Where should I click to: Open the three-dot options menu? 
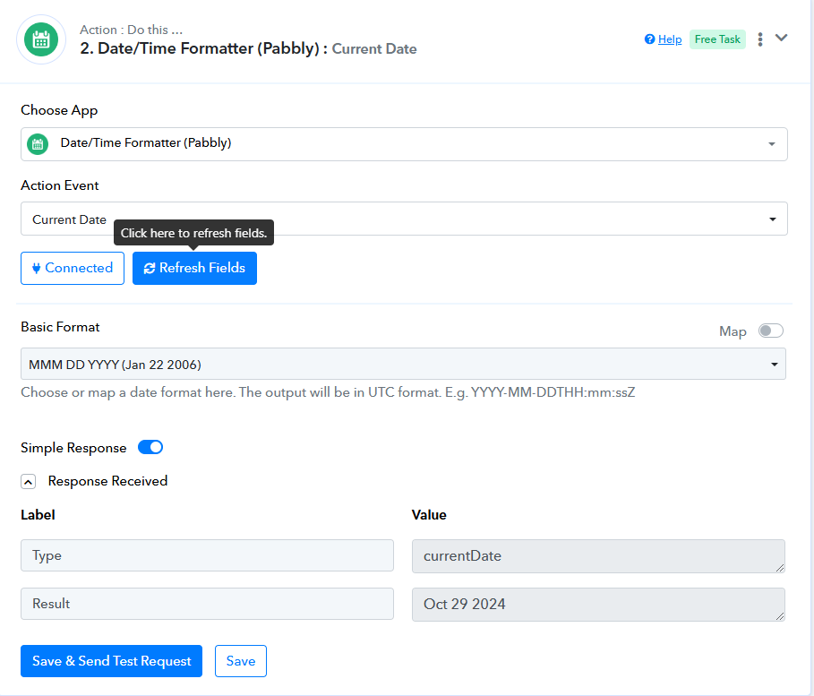pyautogui.click(x=760, y=39)
